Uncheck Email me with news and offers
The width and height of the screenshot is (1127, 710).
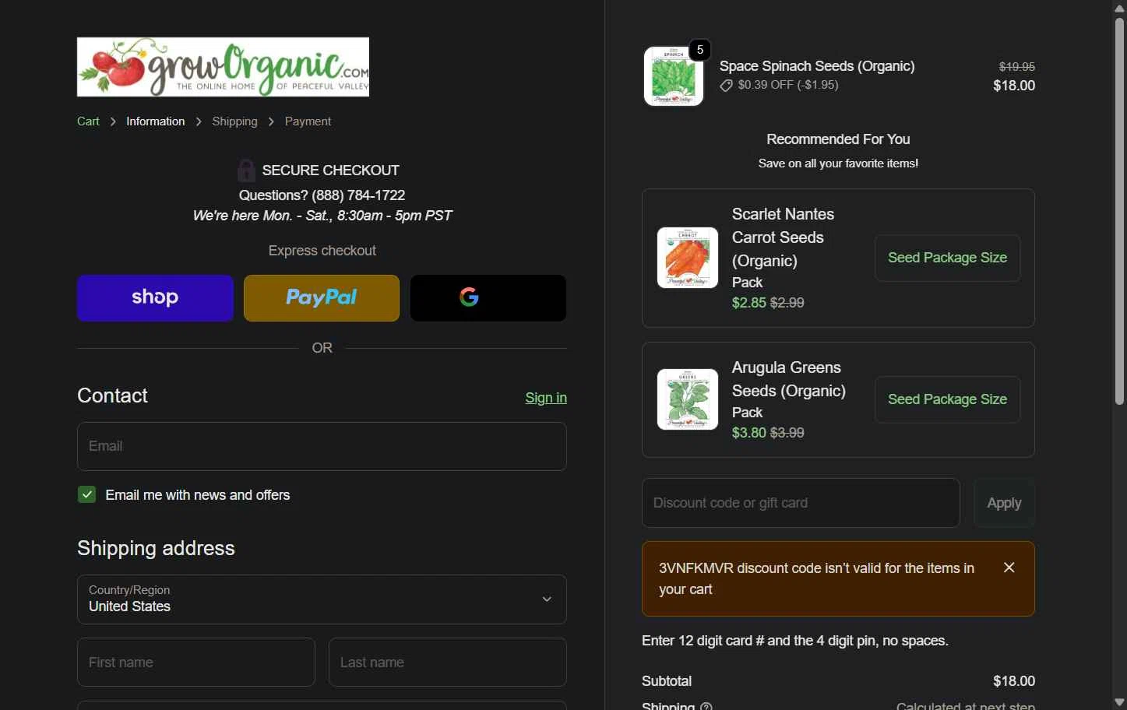point(86,494)
